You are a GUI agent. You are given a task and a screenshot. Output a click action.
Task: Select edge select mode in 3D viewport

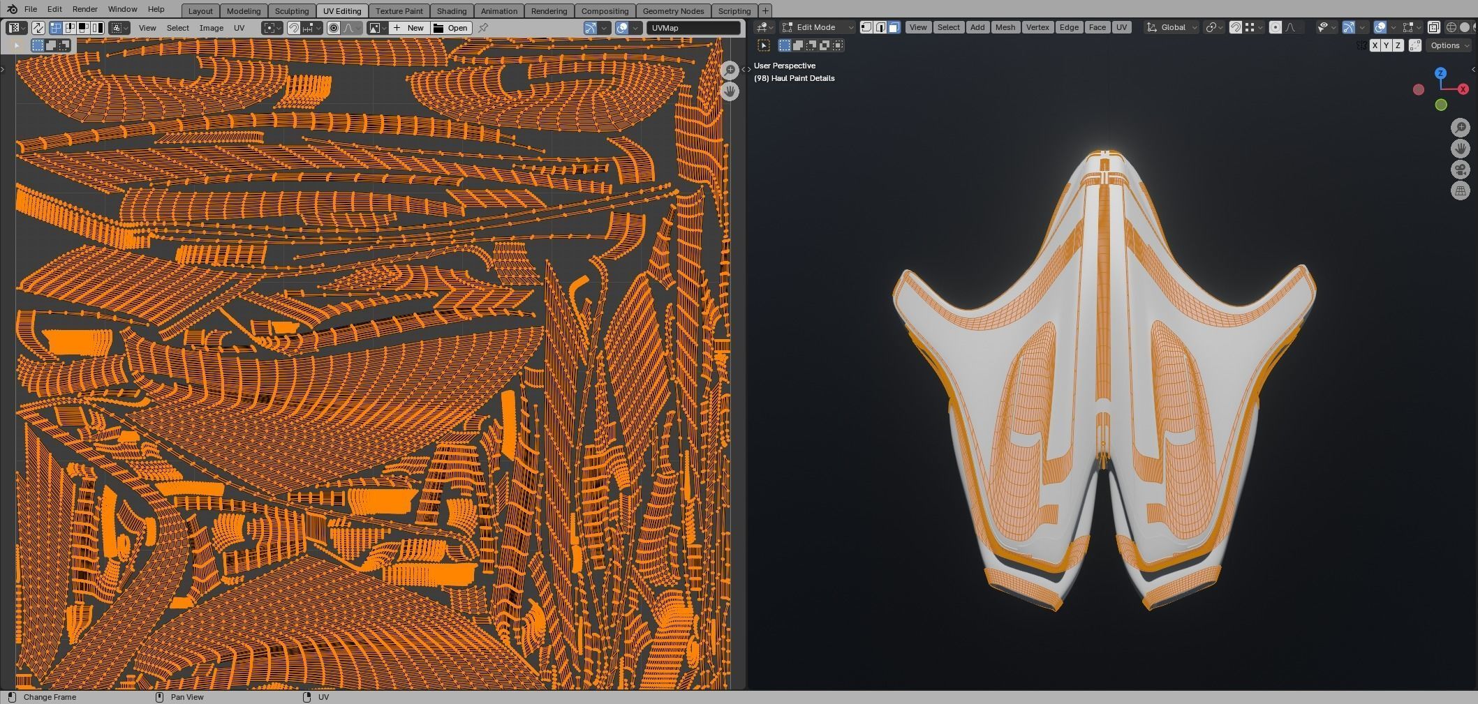point(880,27)
